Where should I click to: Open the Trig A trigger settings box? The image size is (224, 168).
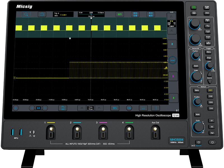coord(63,14)
